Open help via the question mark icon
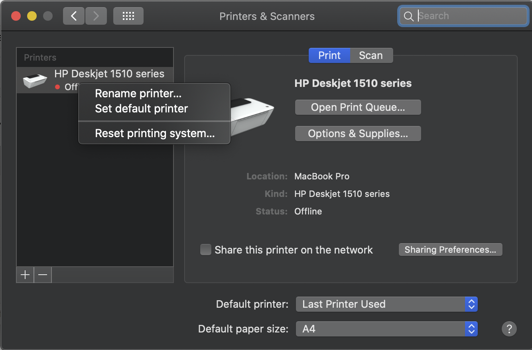This screenshot has height=350, width=532. click(x=509, y=329)
